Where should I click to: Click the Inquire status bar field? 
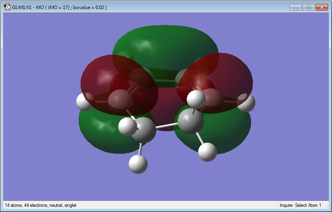pyautogui.click(x=286, y=205)
